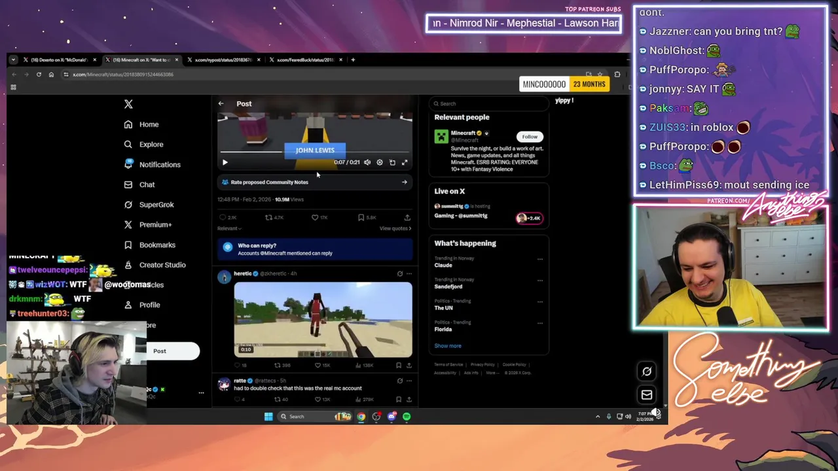Click Grok icon on ratte's reply
Image resolution: width=838 pixels, height=471 pixels.
click(400, 381)
